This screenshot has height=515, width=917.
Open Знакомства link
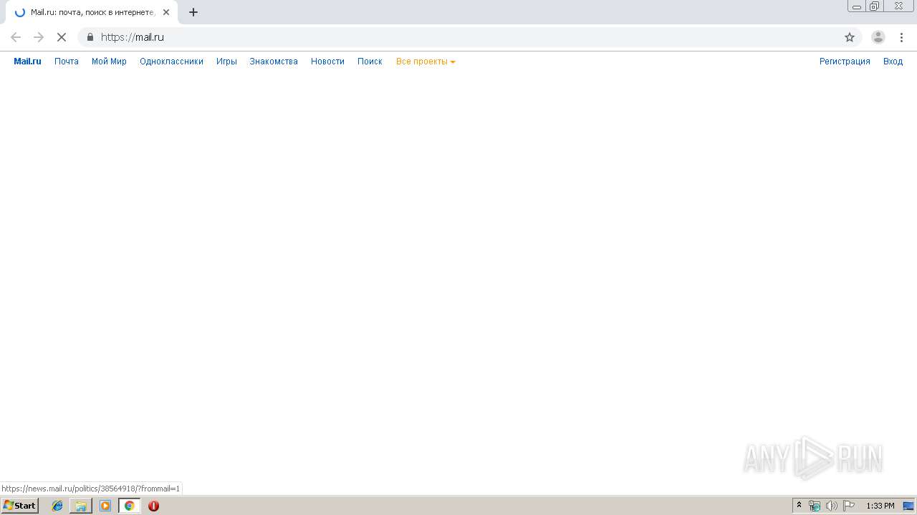[274, 62]
